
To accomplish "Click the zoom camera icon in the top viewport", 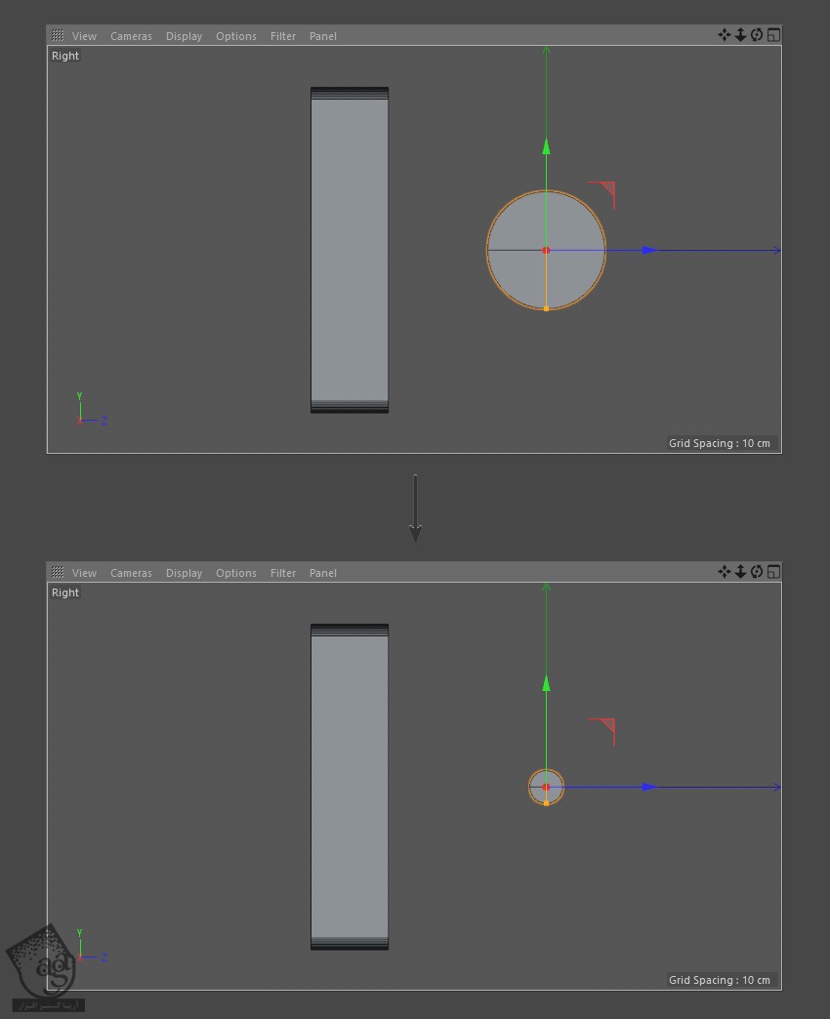I will point(740,35).
